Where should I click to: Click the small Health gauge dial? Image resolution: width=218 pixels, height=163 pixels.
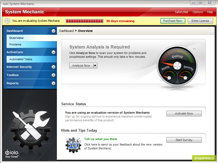169,77
